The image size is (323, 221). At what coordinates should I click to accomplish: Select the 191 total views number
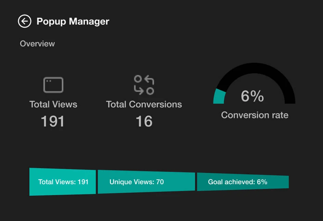pyautogui.click(x=53, y=121)
